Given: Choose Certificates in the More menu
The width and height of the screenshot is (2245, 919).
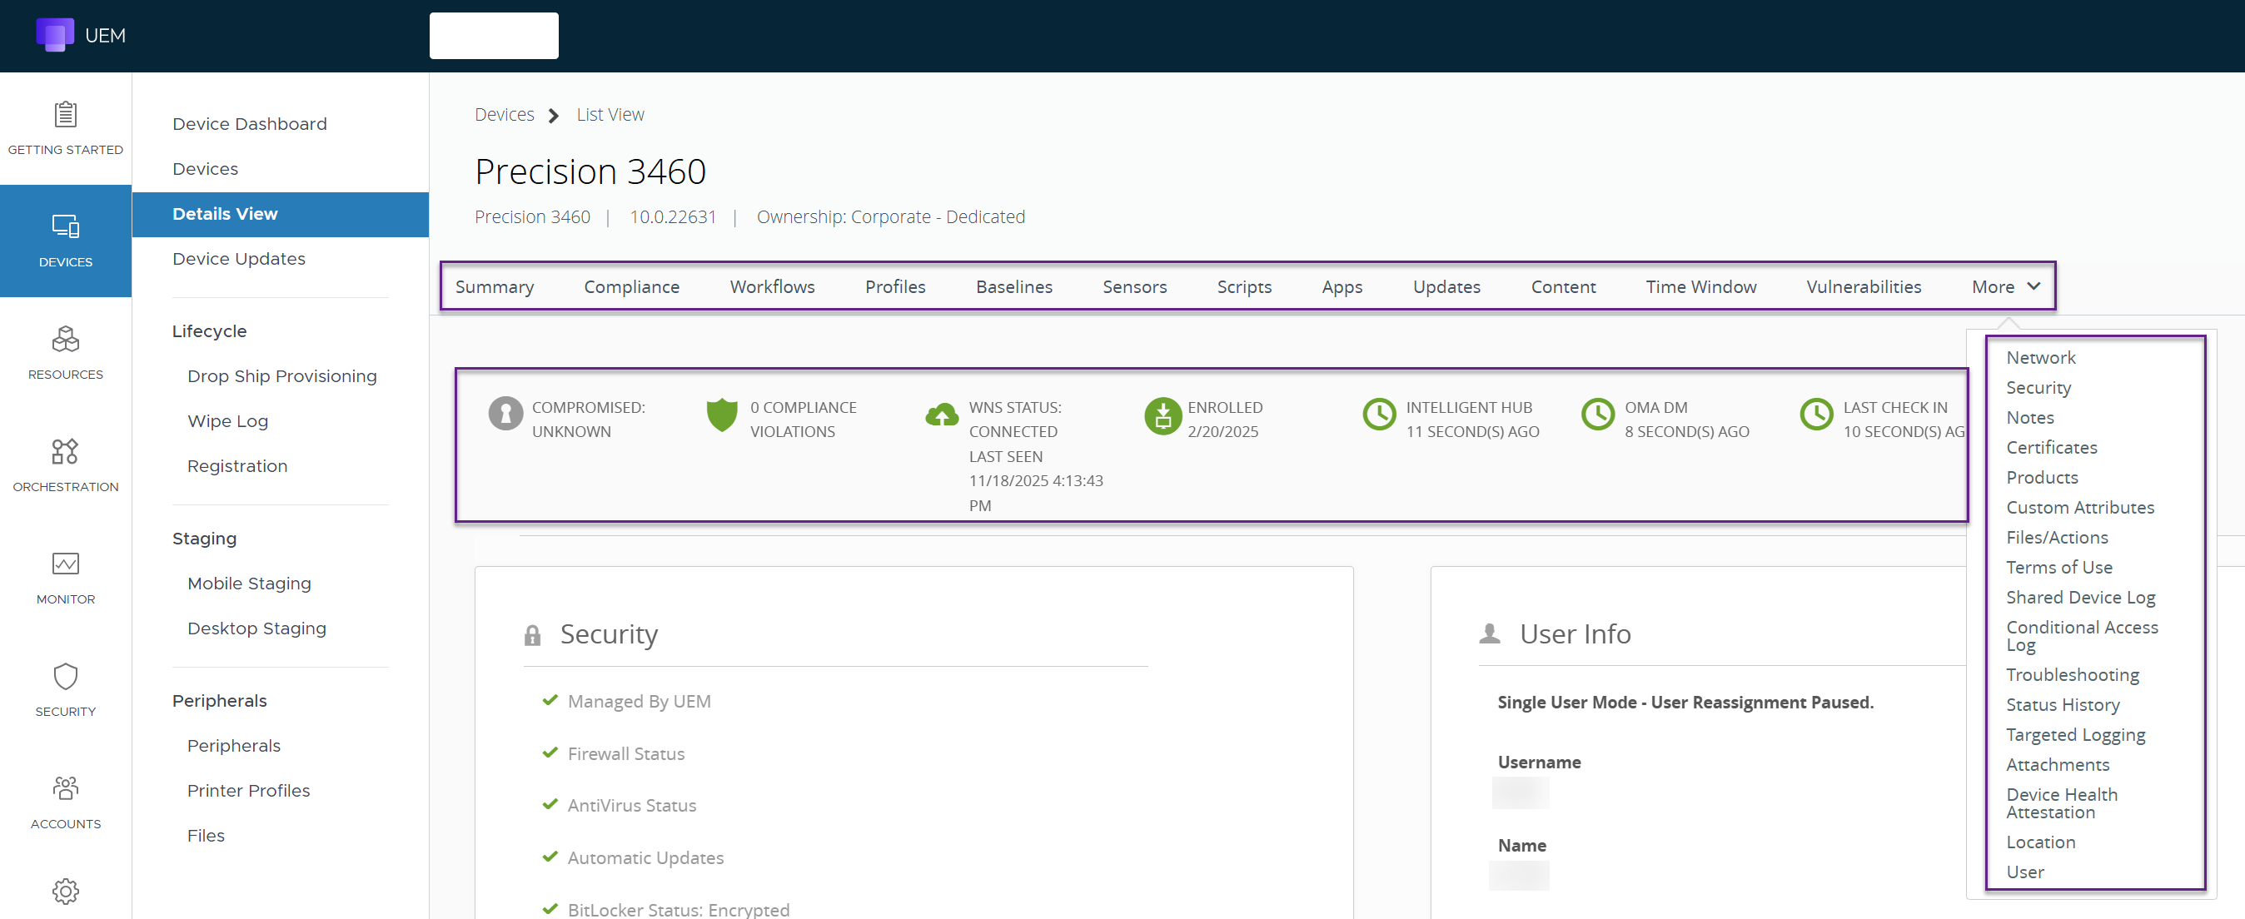Looking at the screenshot, I should click(2051, 447).
